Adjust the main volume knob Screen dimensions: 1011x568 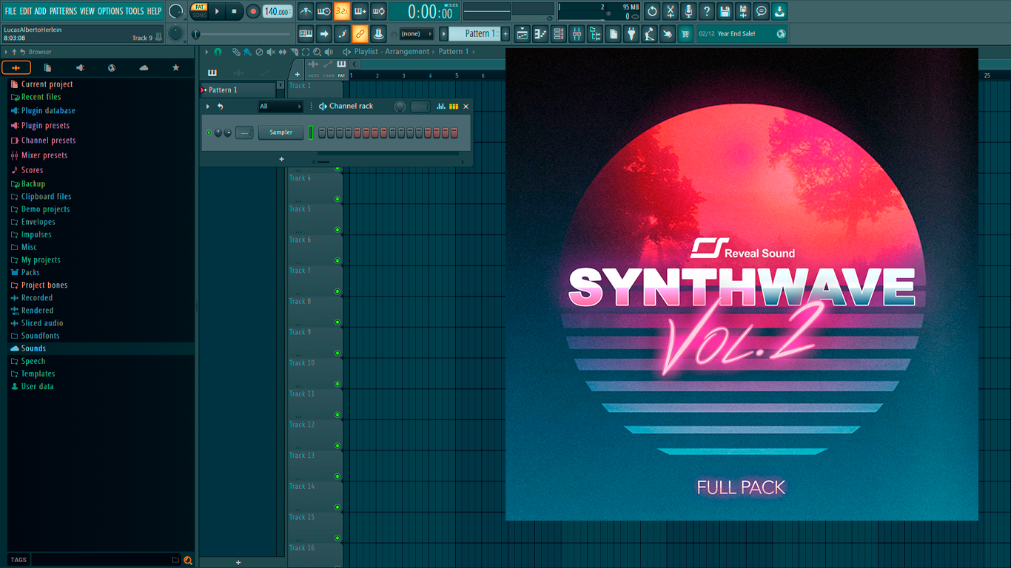pyautogui.click(x=176, y=11)
